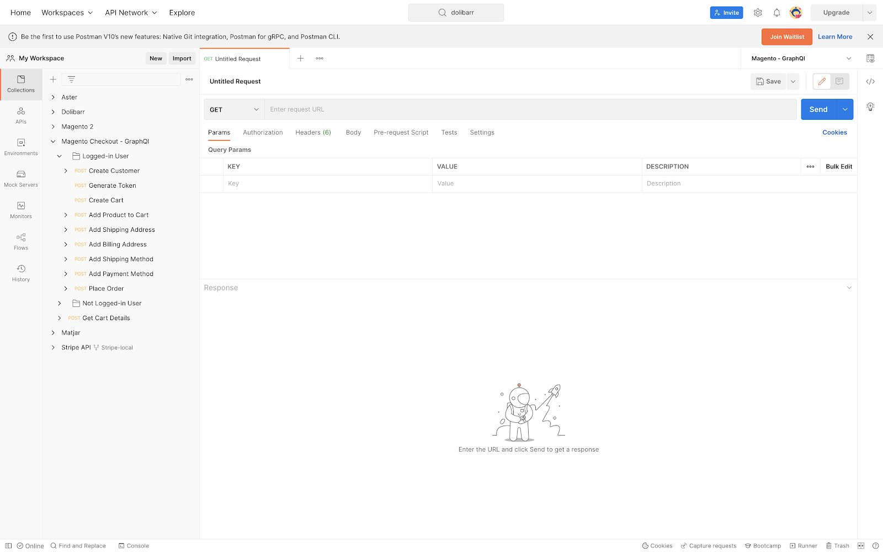The height and width of the screenshot is (552, 883).
Task: Click the Save button
Action: pyautogui.click(x=769, y=81)
